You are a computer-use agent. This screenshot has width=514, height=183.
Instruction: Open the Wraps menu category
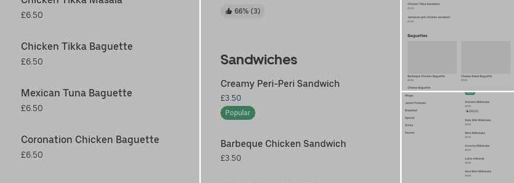409,96
